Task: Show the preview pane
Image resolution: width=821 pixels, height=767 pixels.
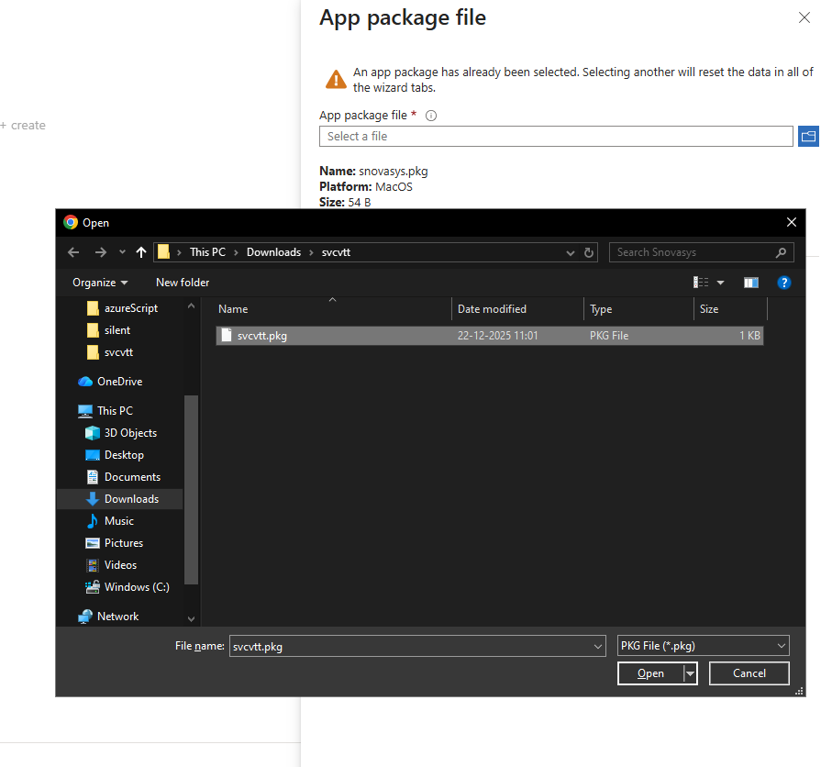Action: (x=750, y=283)
